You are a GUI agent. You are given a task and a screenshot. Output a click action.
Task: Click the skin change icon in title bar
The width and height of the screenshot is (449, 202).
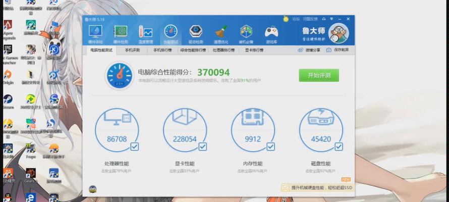point(324,19)
